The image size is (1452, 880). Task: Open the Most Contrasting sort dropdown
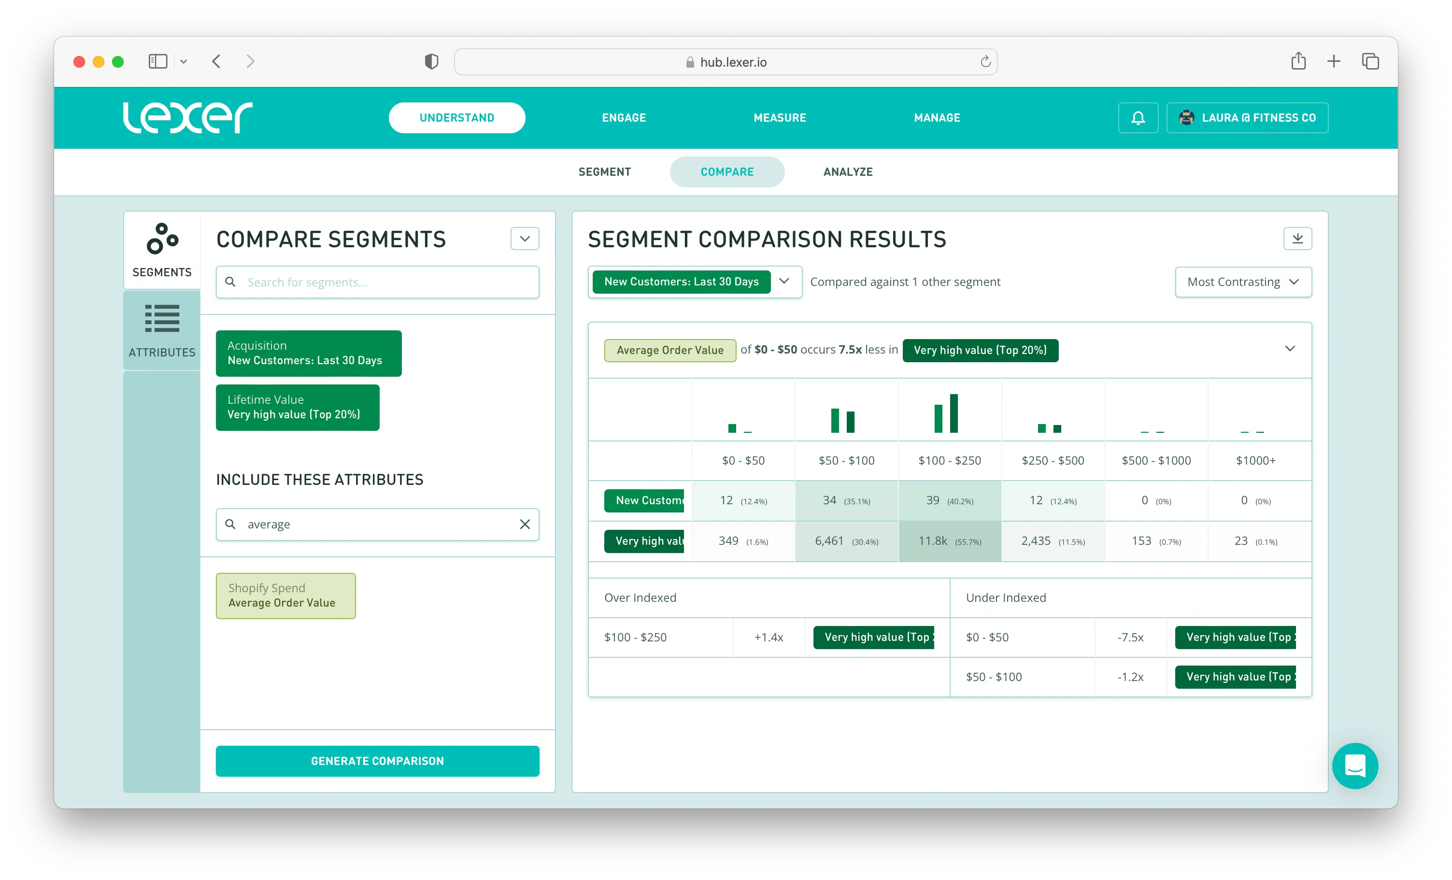pos(1243,282)
